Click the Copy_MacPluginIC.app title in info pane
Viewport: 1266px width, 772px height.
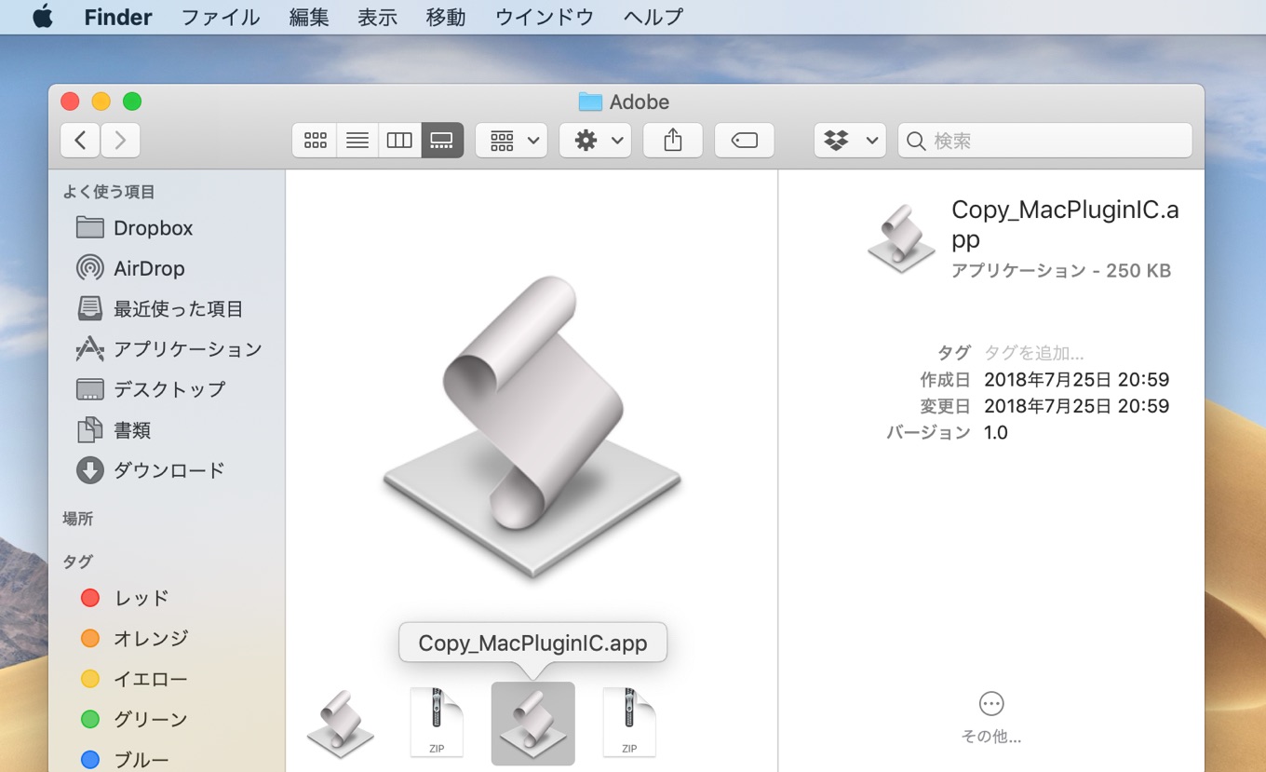[1065, 223]
